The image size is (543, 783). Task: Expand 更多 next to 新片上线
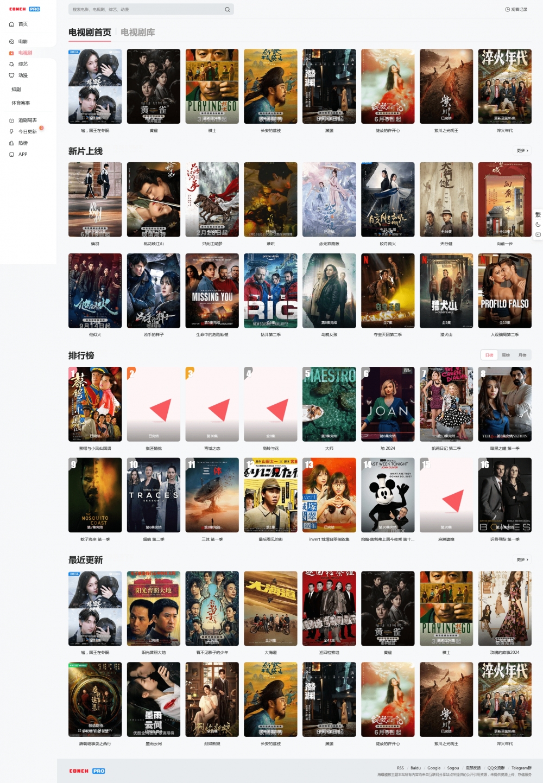tap(522, 151)
